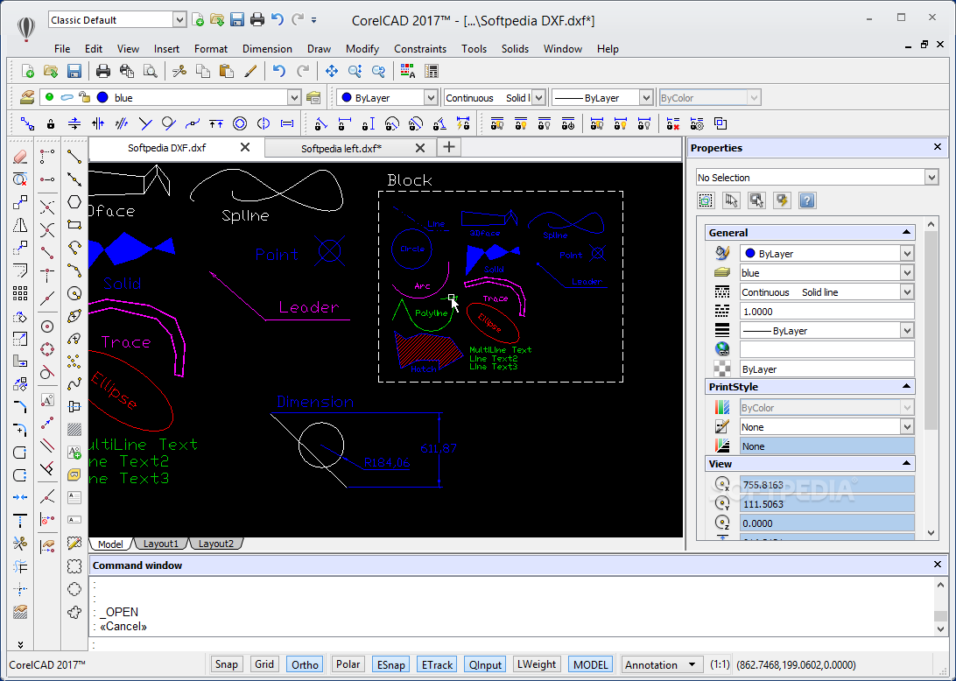Click the Cut scissors icon
This screenshot has width=956, height=681.
(179, 71)
